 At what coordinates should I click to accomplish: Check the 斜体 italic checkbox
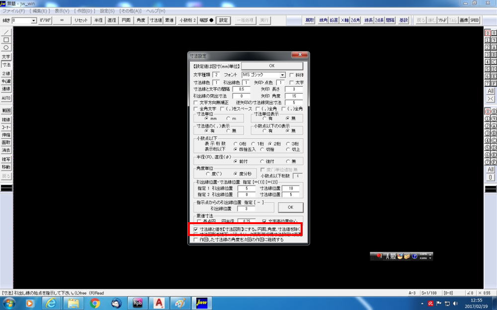pos(292,75)
